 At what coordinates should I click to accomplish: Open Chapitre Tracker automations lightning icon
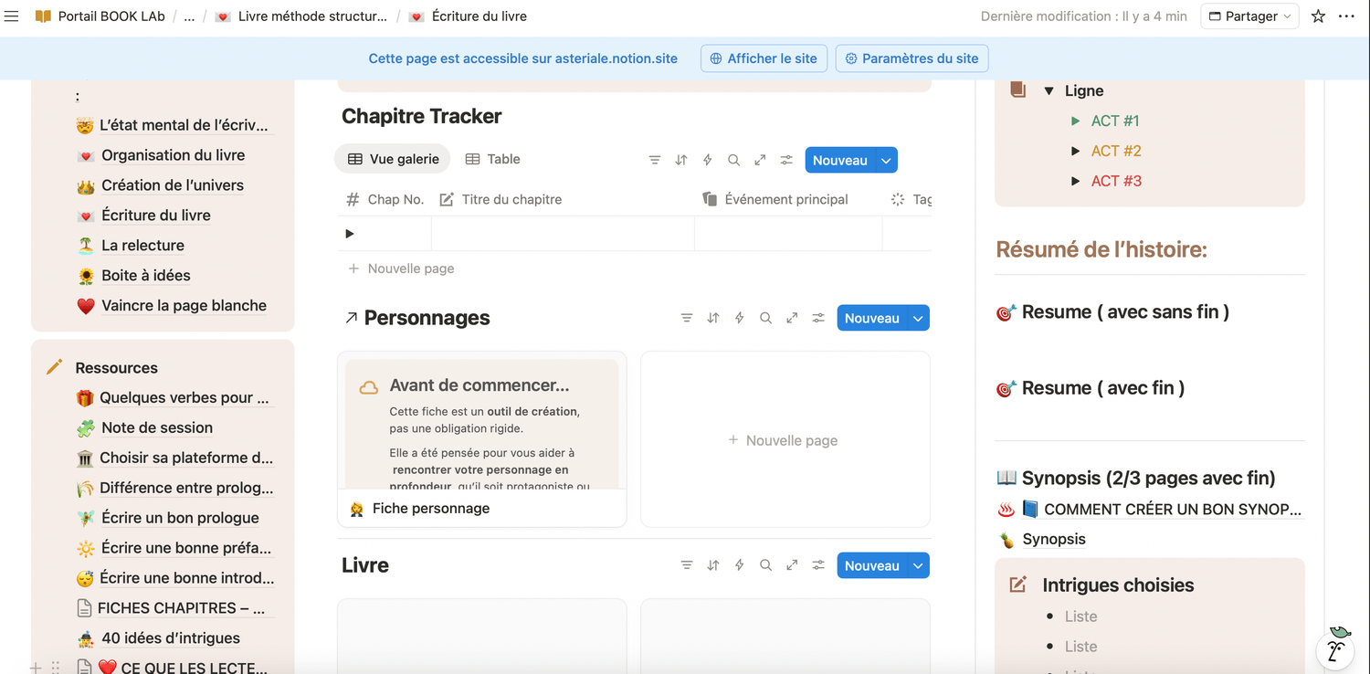pos(707,160)
